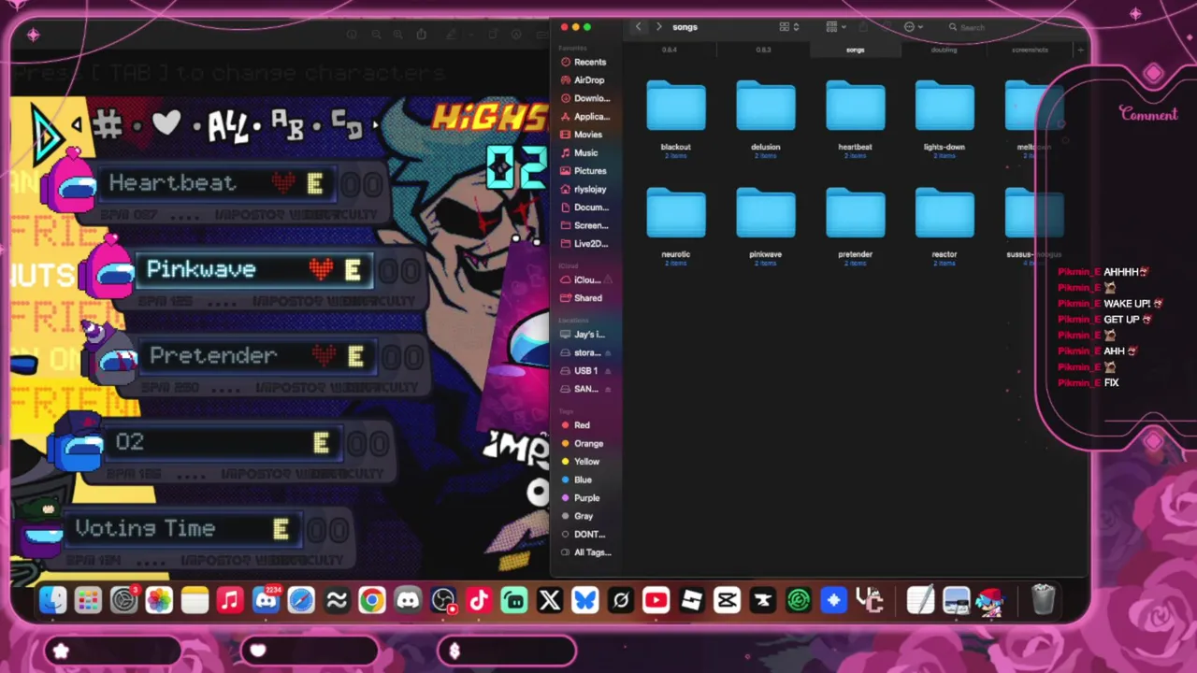Open Roblox from the Dock
The height and width of the screenshot is (673, 1197).
tap(691, 600)
